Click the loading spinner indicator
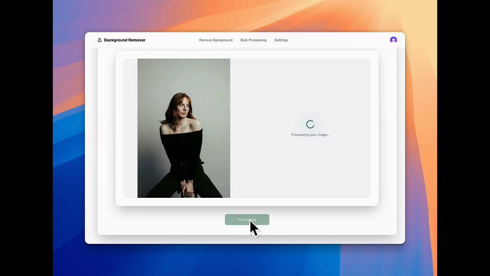This screenshot has height=276, width=490. 310,124
